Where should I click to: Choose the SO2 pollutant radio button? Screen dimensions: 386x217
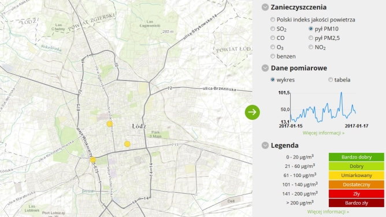[273, 28]
